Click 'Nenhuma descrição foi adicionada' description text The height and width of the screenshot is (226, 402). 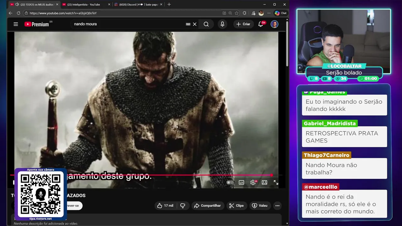tap(46, 223)
